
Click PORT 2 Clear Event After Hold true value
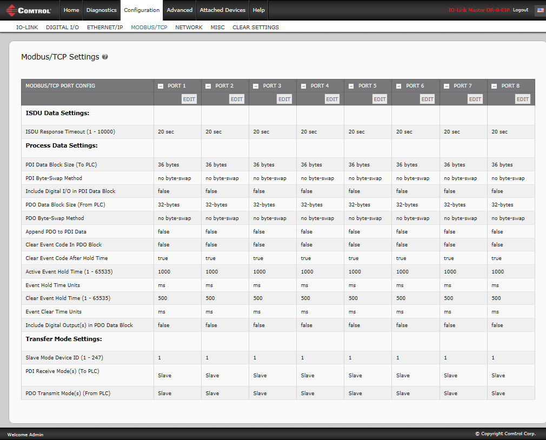[x=210, y=258]
